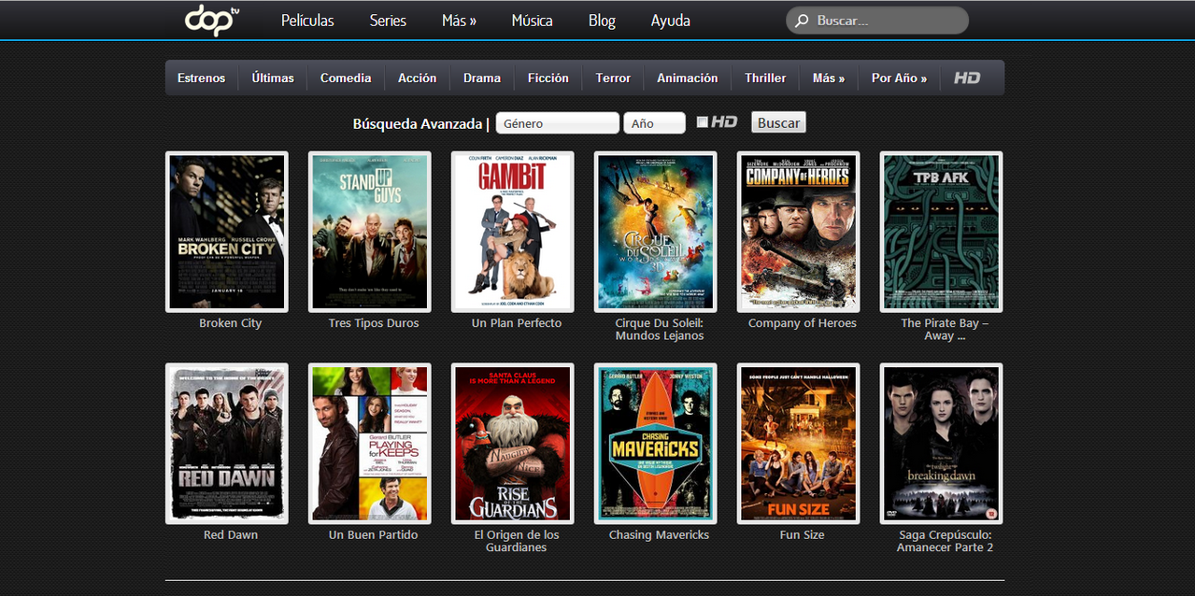The width and height of the screenshot is (1195, 596).
Task: Click The Pirate Bay – Away title link
Action: pos(945,329)
